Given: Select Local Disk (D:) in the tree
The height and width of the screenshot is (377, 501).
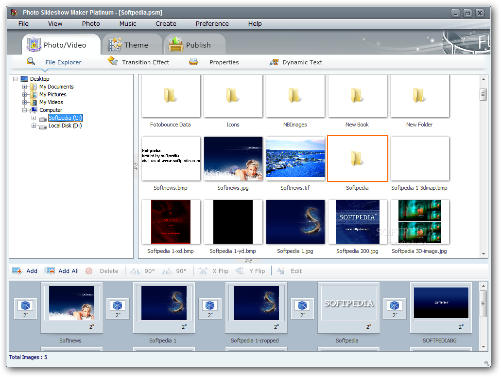Looking at the screenshot, I should coord(65,126).
